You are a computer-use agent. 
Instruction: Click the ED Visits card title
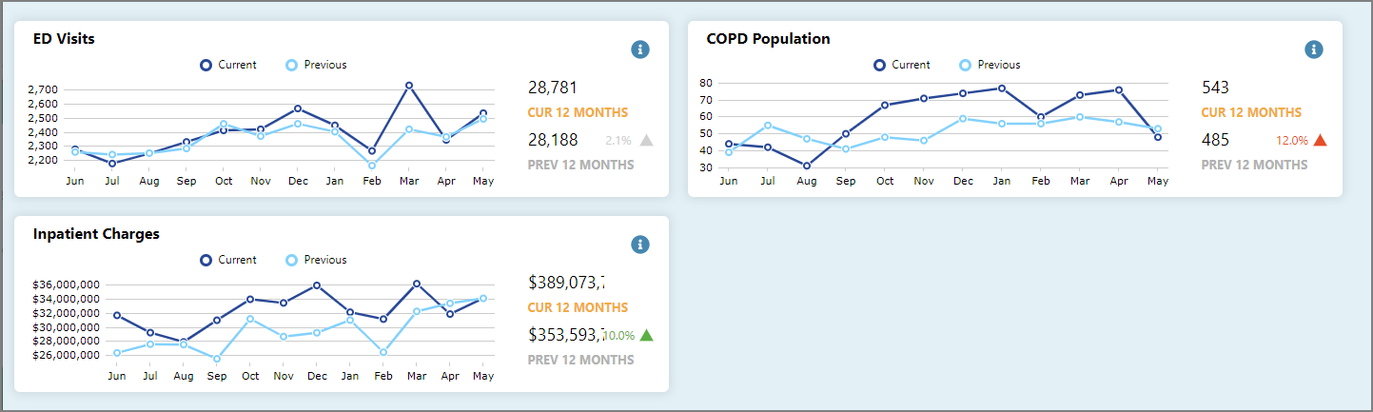(64, 39)
